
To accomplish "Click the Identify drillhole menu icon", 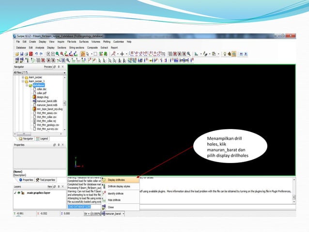I will [x=104, y=193].
